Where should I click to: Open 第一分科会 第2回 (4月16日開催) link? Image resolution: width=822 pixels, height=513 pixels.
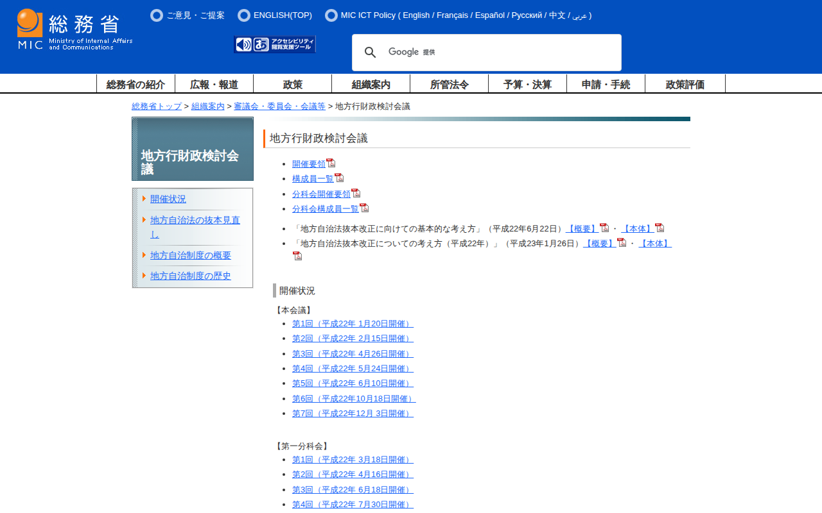click(352, 475)
